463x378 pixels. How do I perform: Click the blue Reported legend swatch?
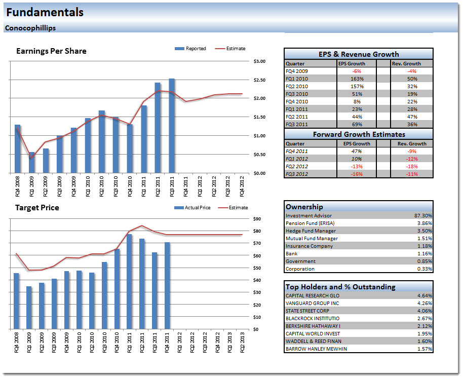(x=179, y=49)
